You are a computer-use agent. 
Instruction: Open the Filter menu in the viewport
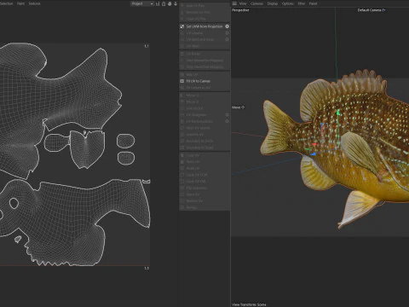click(302, 3)
